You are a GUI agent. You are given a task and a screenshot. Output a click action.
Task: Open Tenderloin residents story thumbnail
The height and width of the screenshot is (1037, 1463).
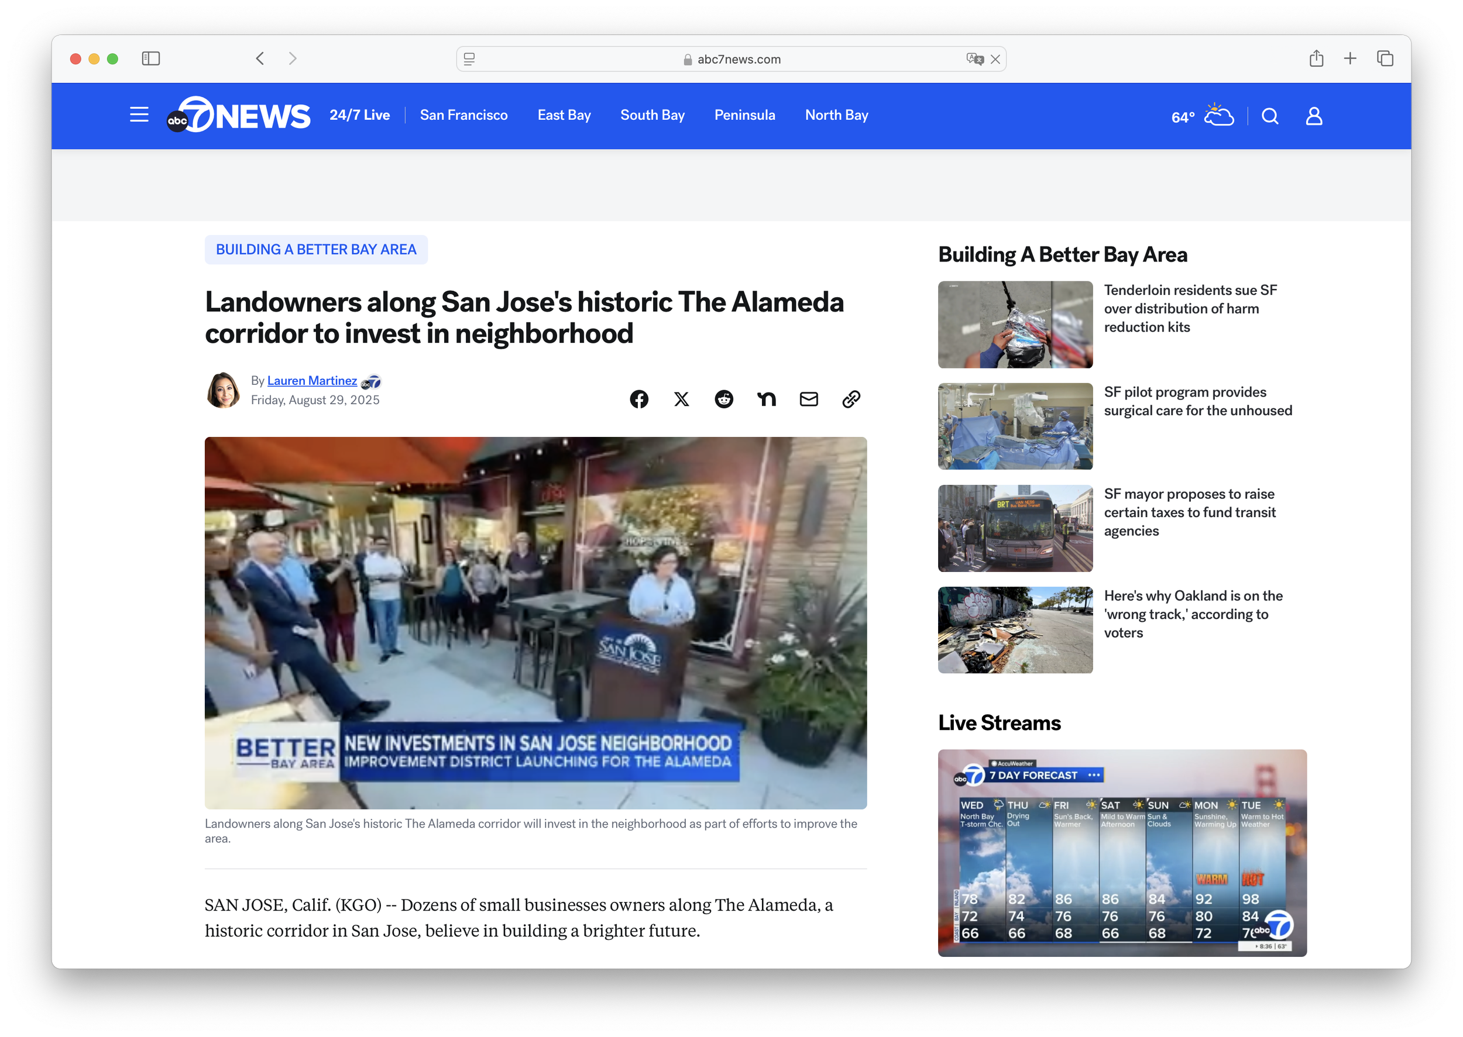point(1015,325)
